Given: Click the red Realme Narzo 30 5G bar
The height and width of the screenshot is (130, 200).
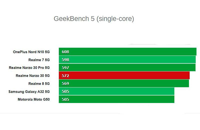Looking at the screenshot, I should [124, 75].
